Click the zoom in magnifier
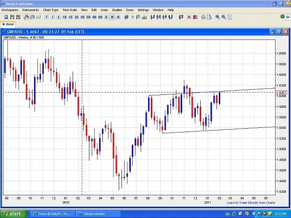Viewport: 291px width, 218px height. [217, 17]
